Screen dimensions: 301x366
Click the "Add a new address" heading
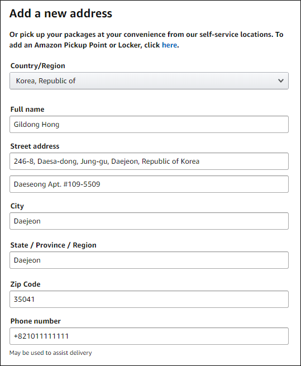click(61, 13)
